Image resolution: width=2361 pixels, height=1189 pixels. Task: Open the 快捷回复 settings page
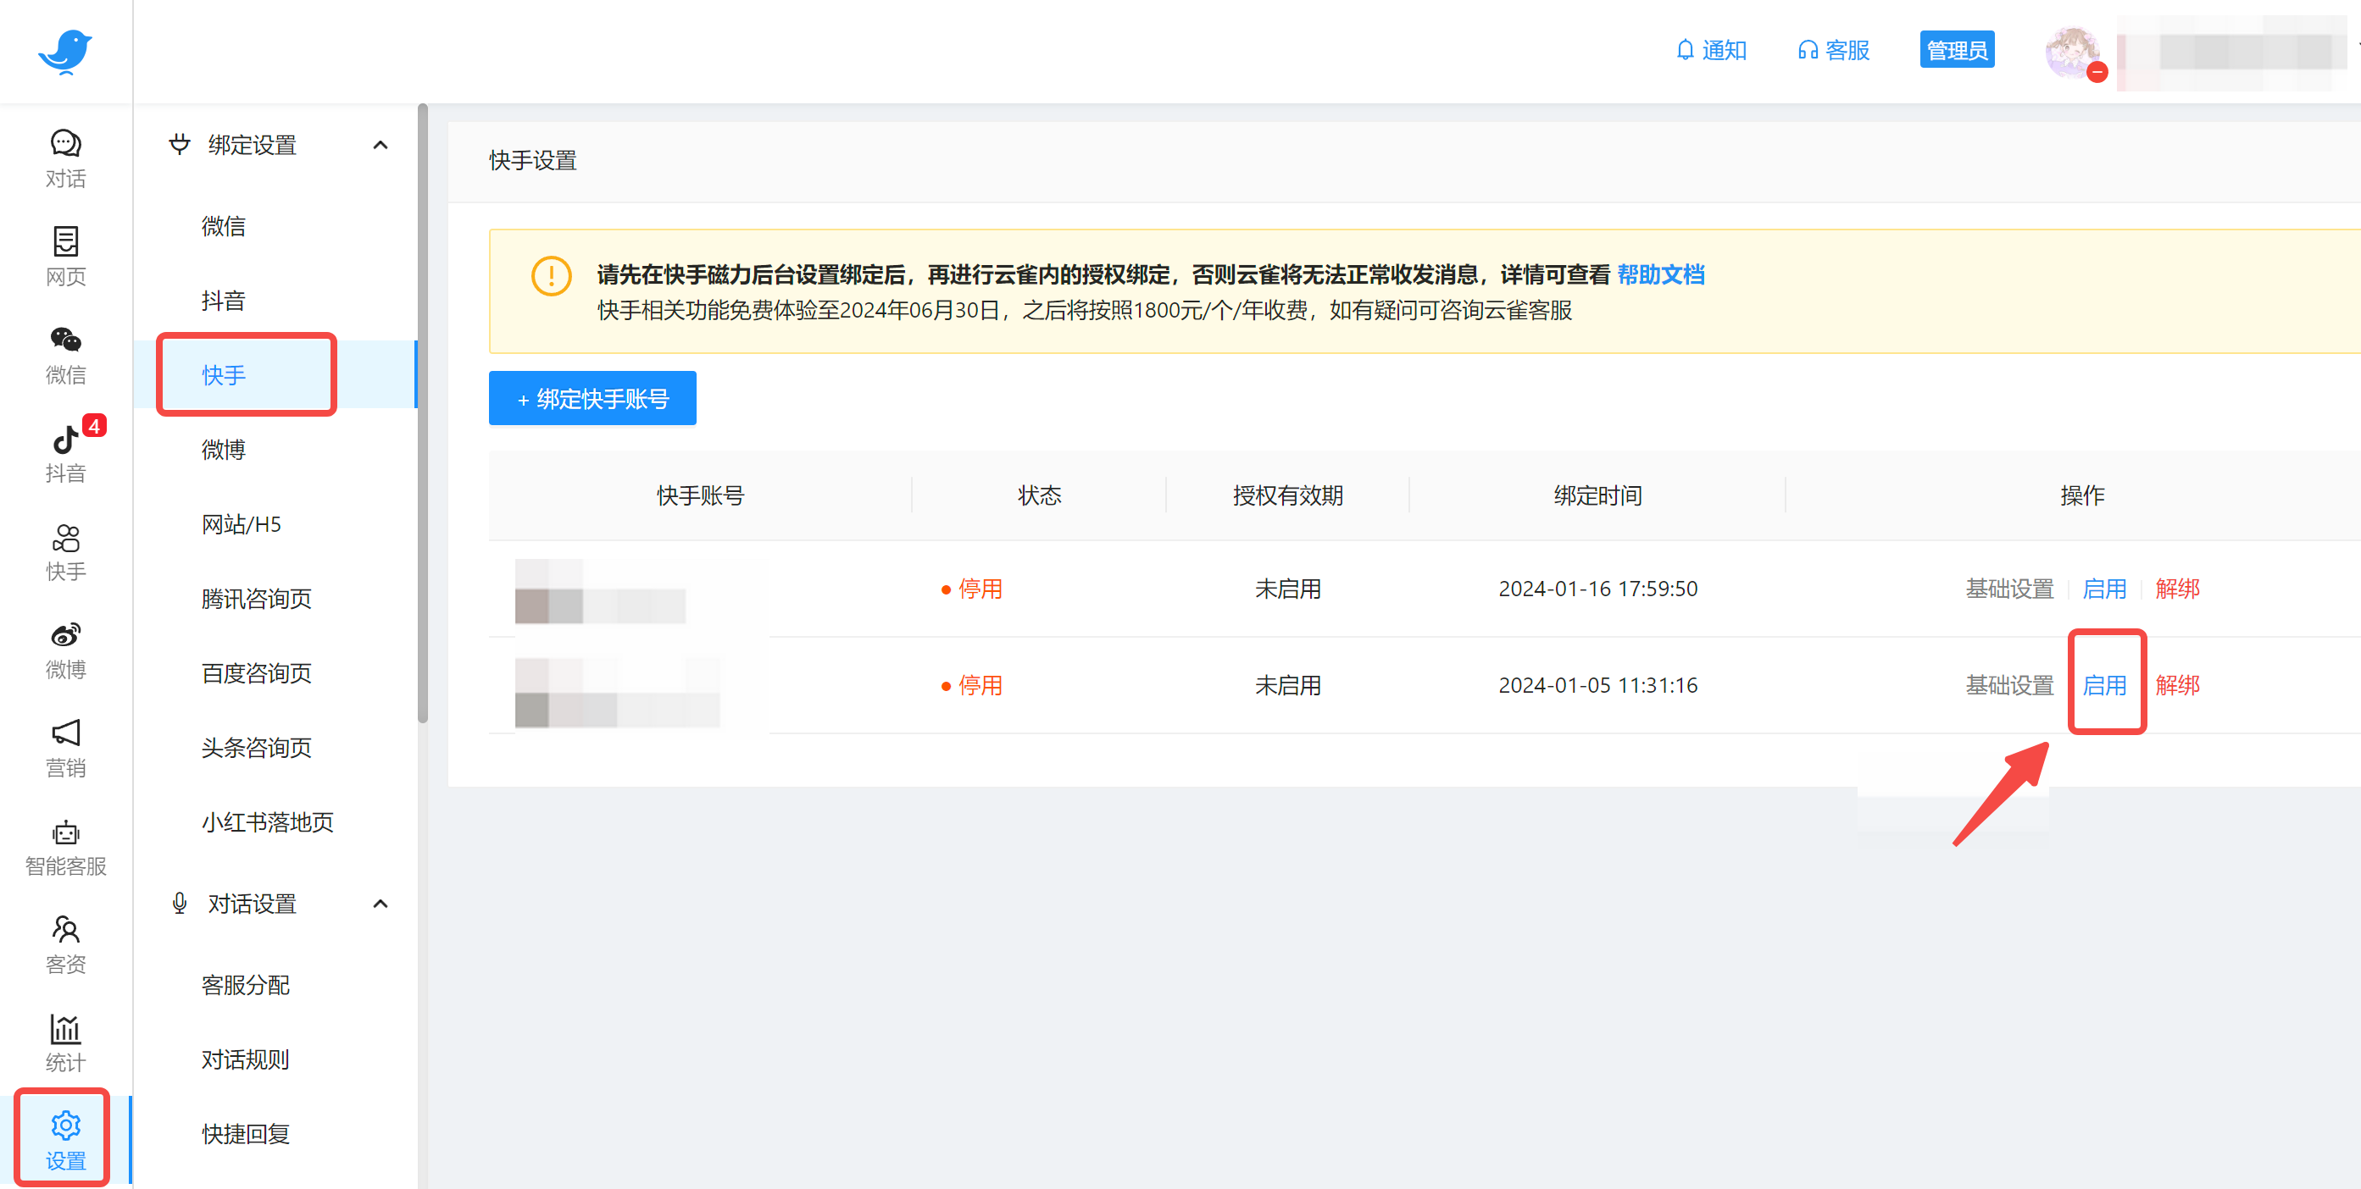(244, 1133)
